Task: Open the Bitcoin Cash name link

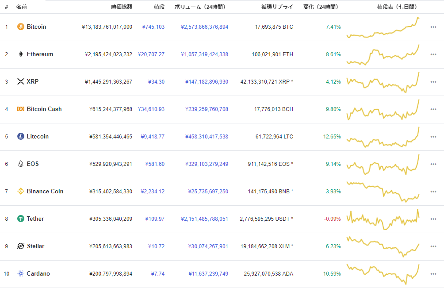Action: click(x=44, y=109)
